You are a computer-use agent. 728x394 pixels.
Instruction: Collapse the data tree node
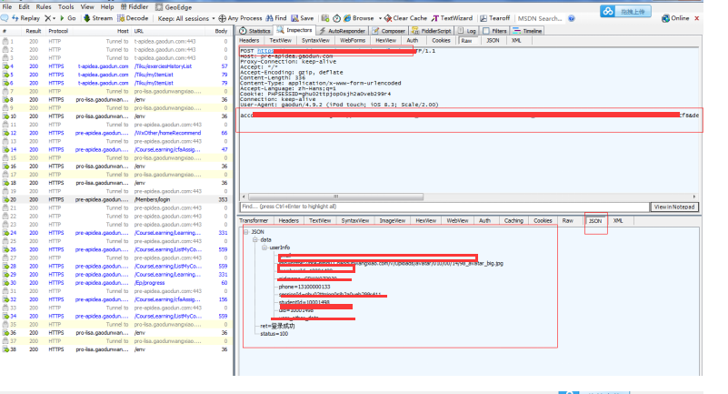point(254,239)
